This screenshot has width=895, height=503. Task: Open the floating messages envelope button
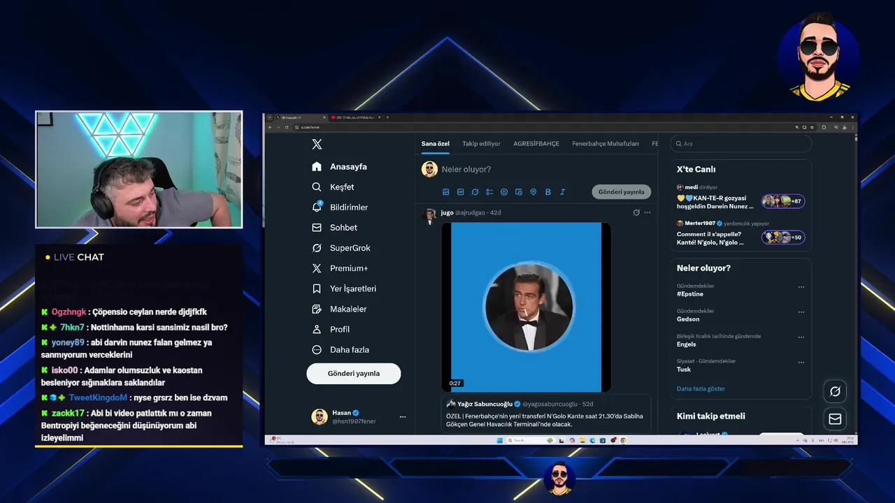(x=835, y=418)
